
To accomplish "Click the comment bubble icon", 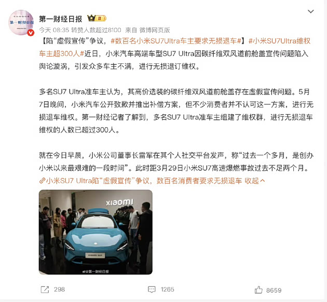I will click(x=152, y=290).
